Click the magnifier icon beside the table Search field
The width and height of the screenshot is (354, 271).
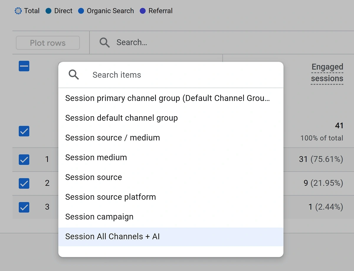[x=105, y=43]
